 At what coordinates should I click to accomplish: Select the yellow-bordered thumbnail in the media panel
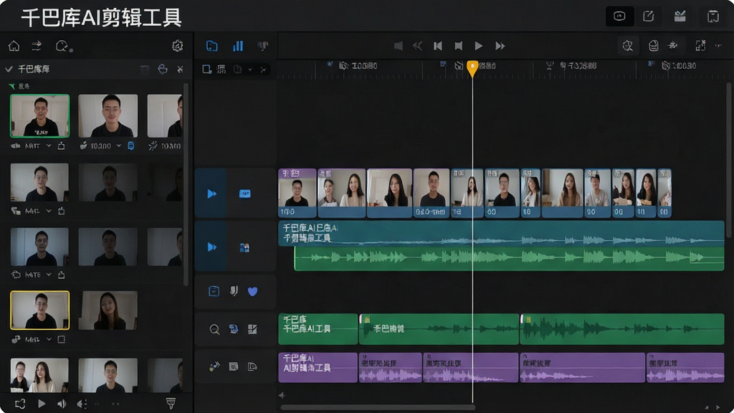pyautogui.click(x=40, y=310)
